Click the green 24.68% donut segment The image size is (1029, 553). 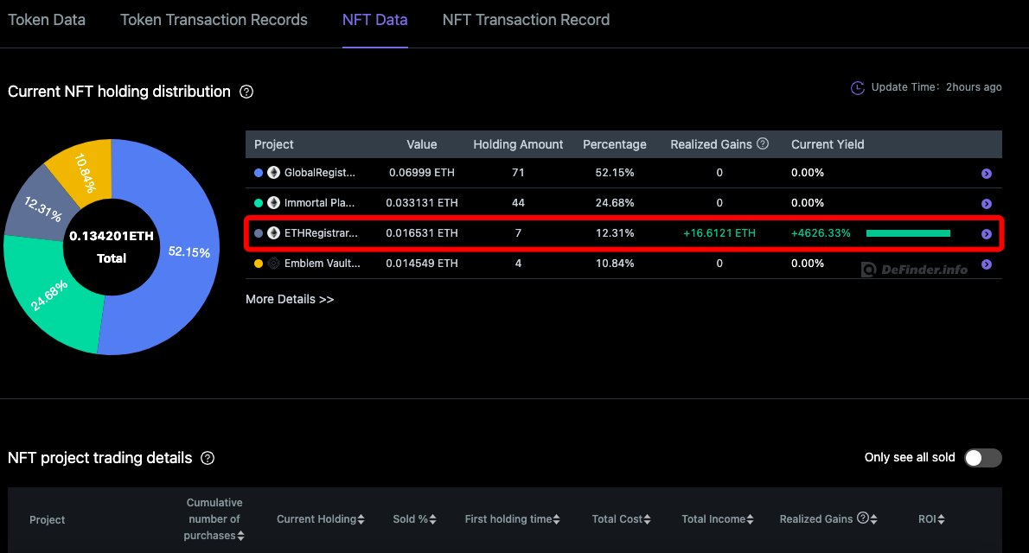[x=49, y=296]
